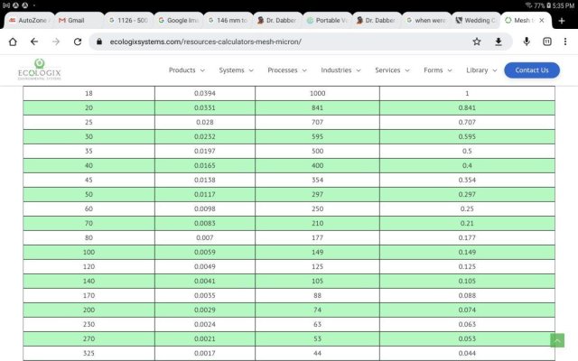Navigate back to previous page
This screenshot has height=361, width=578.
[x=34, y=42]
